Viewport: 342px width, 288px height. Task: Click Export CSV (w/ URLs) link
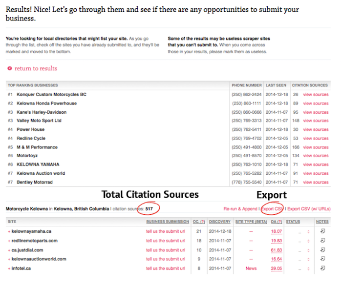(309, 209)
